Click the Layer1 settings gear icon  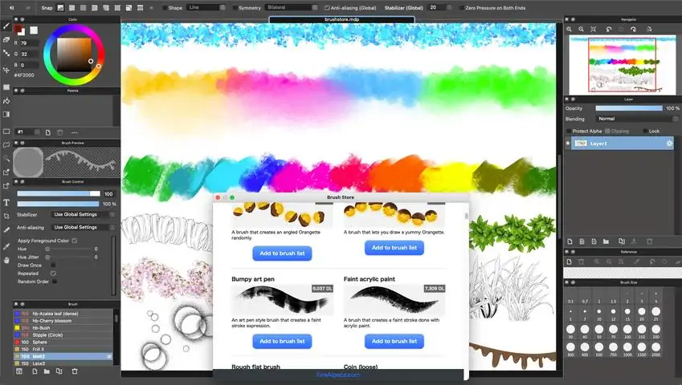pos(670,144)
